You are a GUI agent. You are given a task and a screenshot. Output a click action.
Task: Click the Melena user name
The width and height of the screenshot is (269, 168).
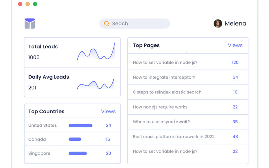point(235,24)
